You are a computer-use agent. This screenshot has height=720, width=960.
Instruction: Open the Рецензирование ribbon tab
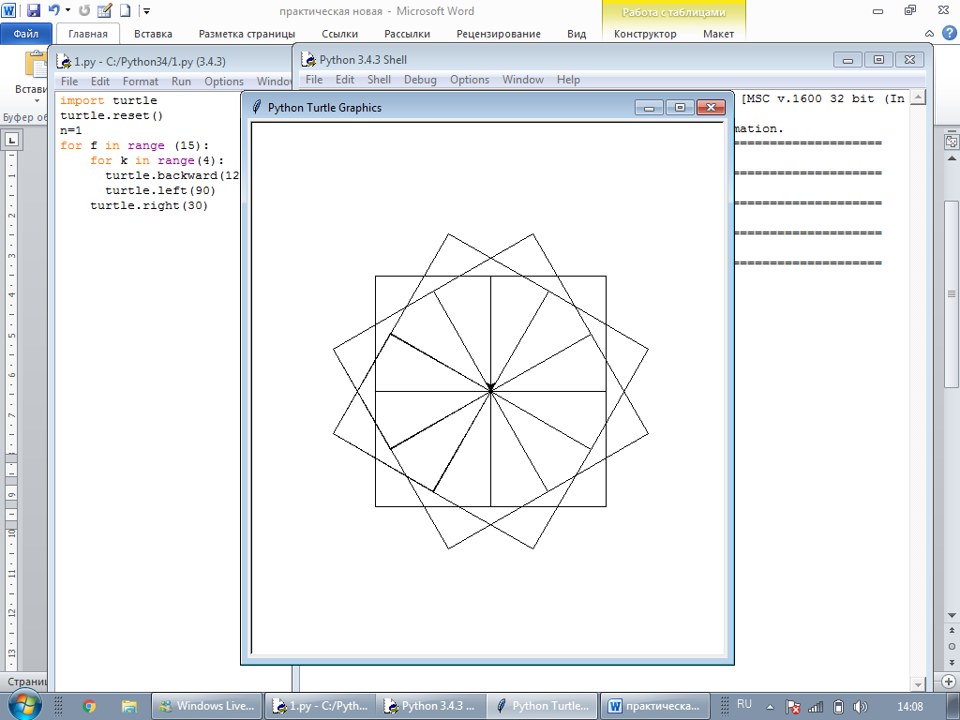point(499,34)
